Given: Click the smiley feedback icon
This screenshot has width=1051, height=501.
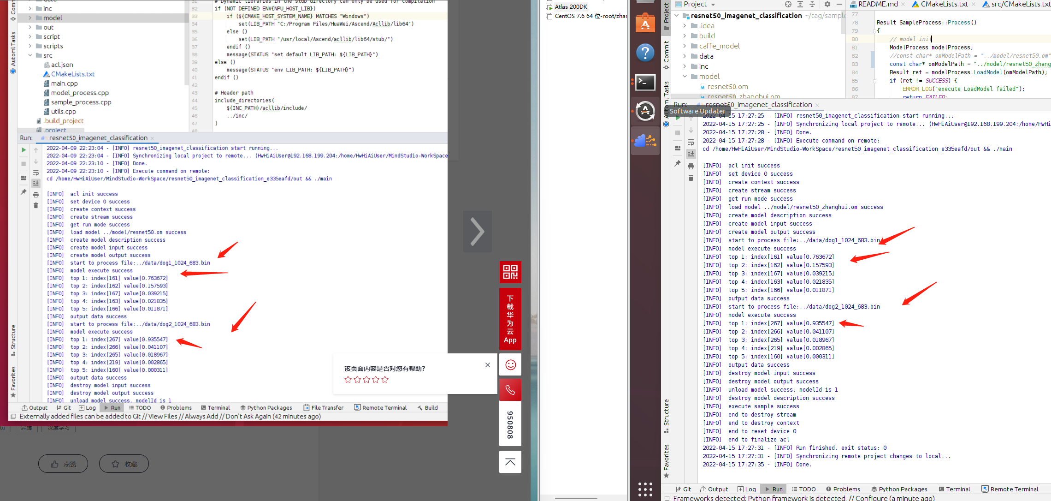Looking at the screenshot, I should pos(510,365).
